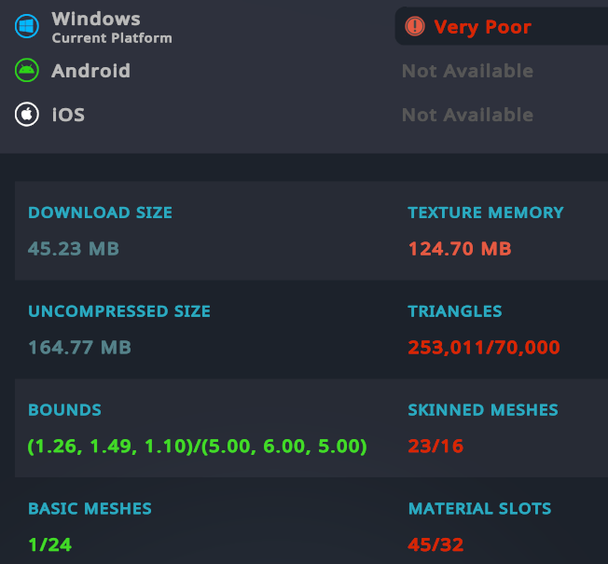Image resolution: width=608 pixels, height=564 pixels.
Task: Click the Uncompressed Size 164.77 MB value
Action: [79, 348]
